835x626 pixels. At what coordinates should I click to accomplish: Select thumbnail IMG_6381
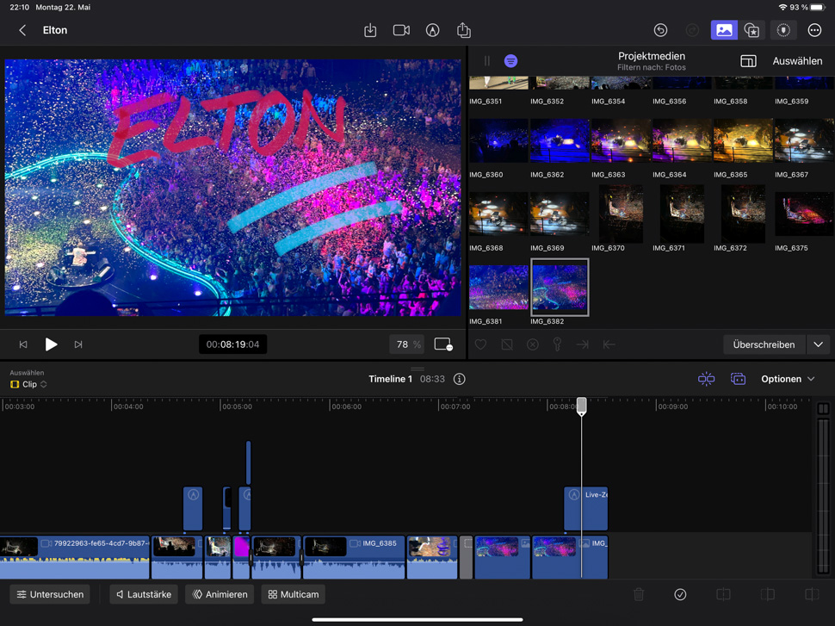coord(498,287)
